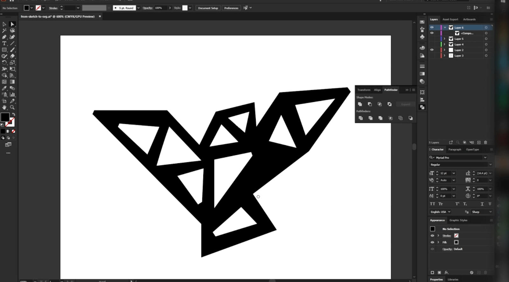Click the 12 pt font size field
The height and width of the screenshot is (282, 509).
tap(444, 173)
